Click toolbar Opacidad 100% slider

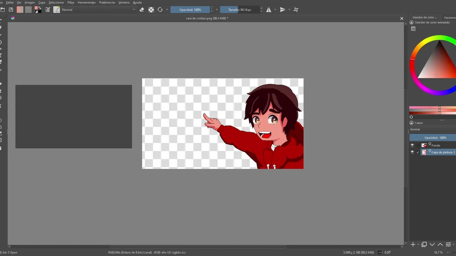[190, 10]
